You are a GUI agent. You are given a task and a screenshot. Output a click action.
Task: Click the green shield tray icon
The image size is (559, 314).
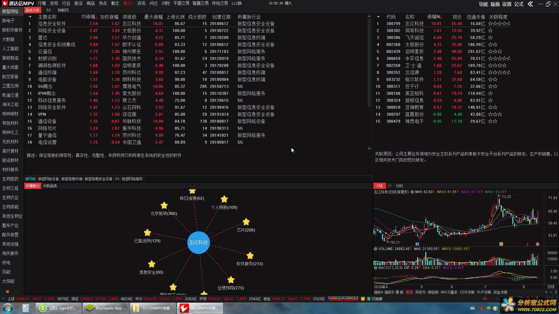coord(495,308)
